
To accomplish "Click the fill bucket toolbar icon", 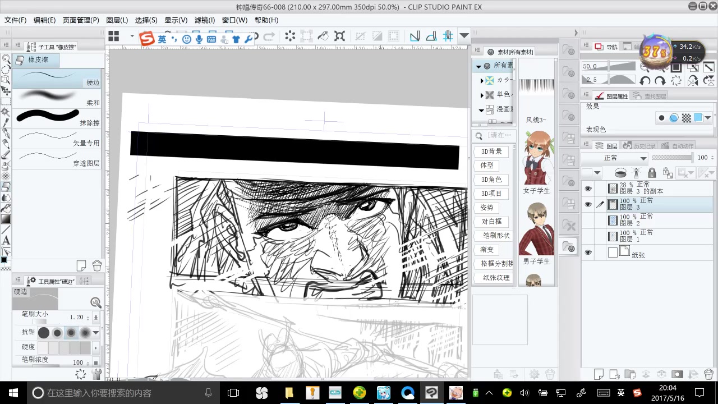I will tap(323, 36).
